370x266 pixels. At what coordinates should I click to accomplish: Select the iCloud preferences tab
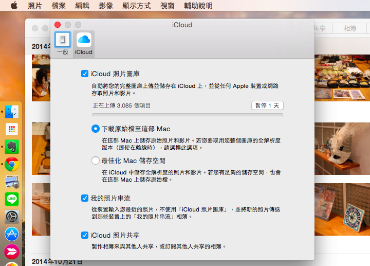tap(84, 44)
